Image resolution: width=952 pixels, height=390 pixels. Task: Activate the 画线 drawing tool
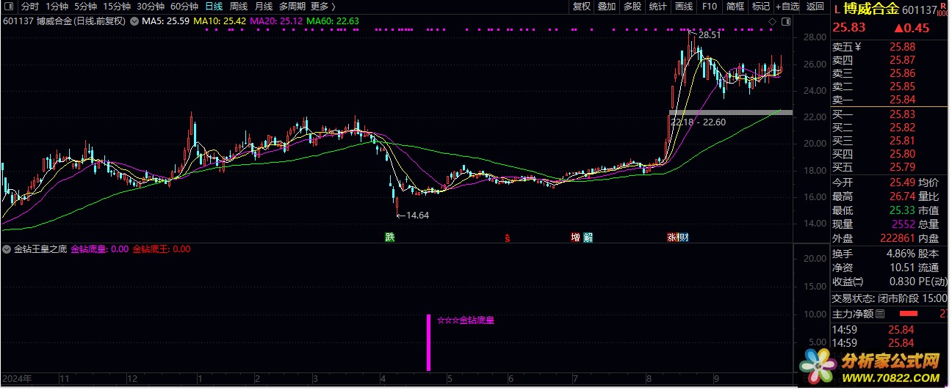click(x=684, y=6)
